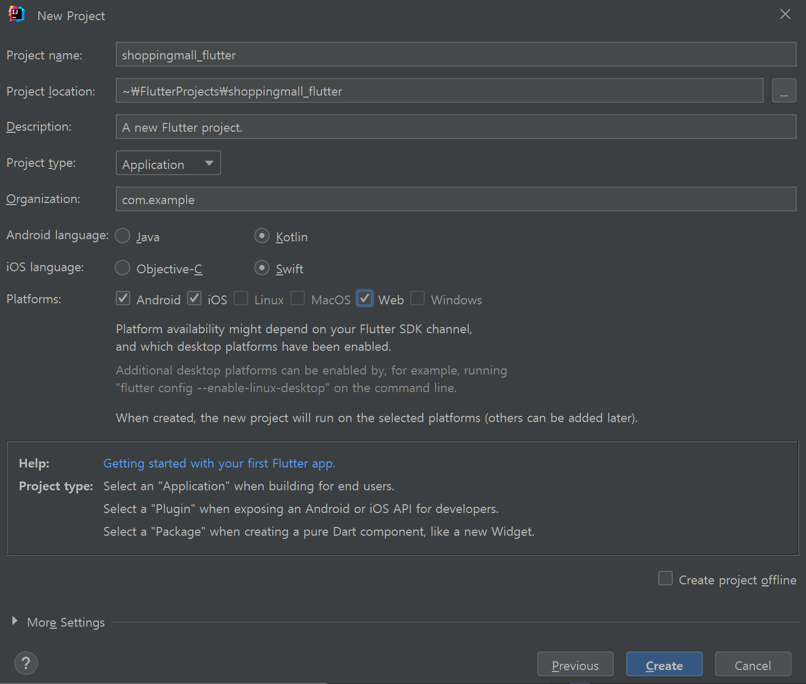Click the Project location label
Viewport: 806px width, 684px height.
tap(51, 91)
